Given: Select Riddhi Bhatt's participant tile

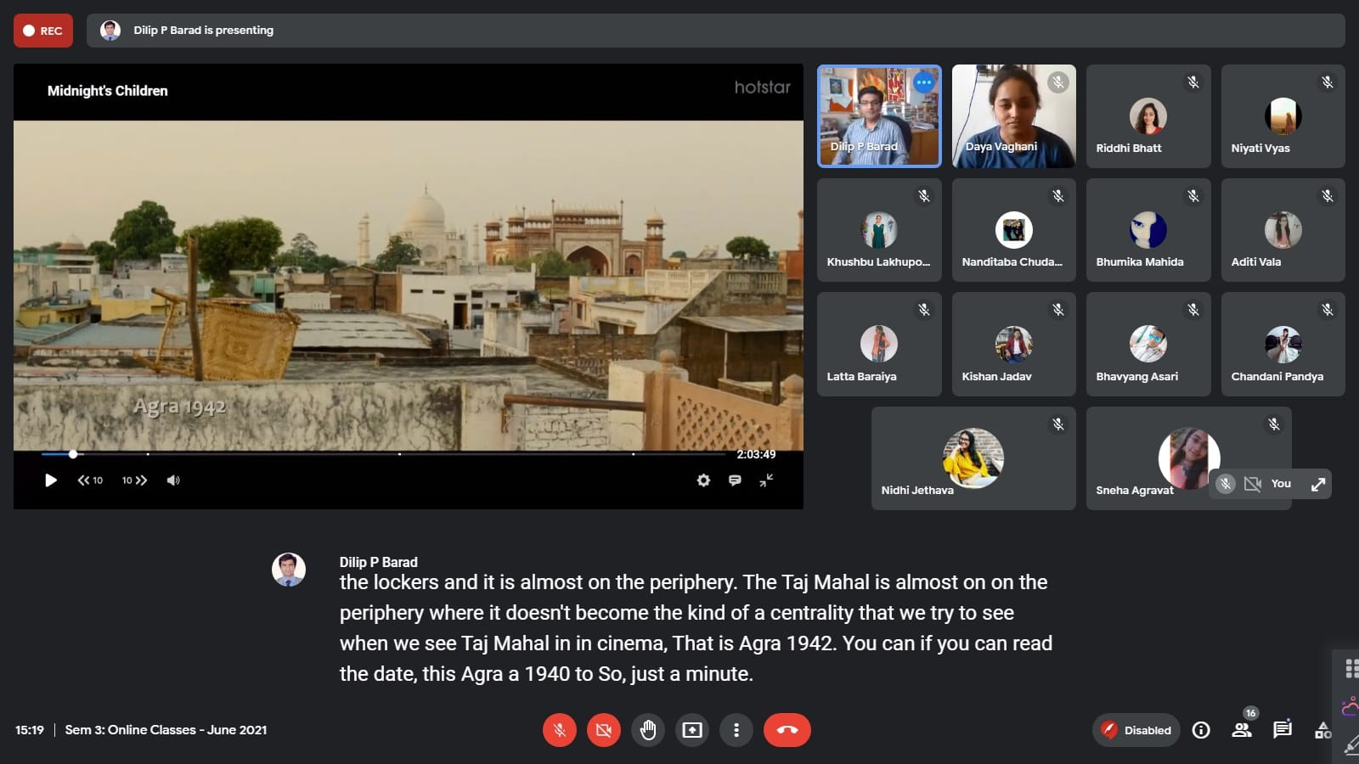Looking at the screenshot, I should 1148,116.
